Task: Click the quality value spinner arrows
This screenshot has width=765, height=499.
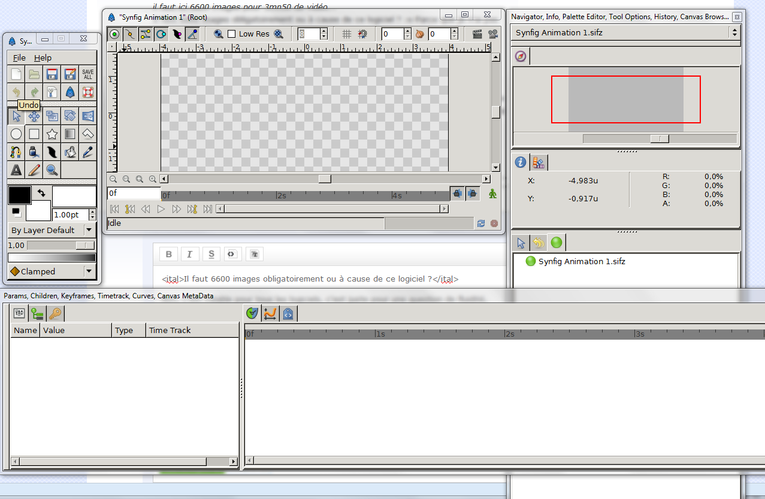Action: [323, 34]
